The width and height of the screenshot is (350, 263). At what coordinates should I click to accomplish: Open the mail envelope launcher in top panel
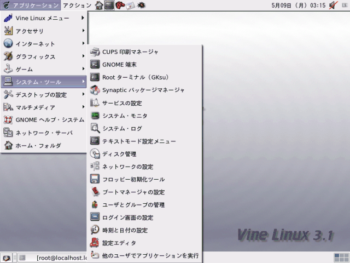130,5
